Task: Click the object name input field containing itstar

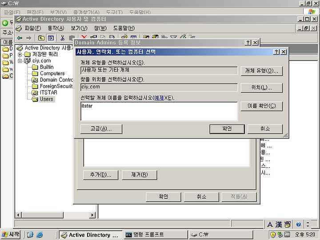Action: pos(159,111)
